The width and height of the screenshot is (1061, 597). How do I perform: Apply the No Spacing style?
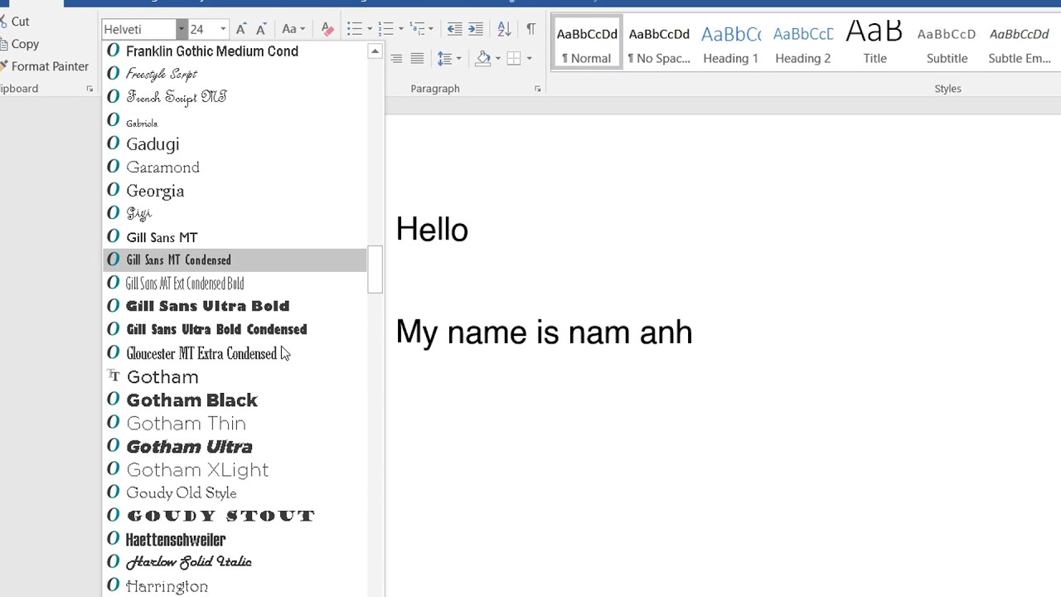659,43
